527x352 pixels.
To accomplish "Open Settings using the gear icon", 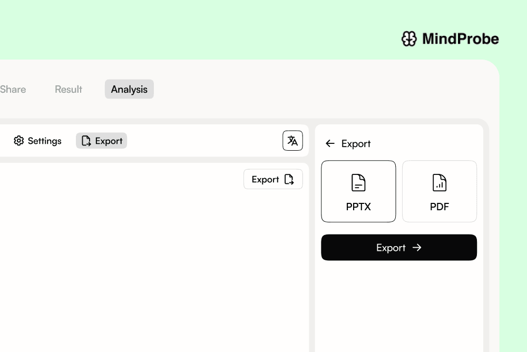I will click(19, 141).
